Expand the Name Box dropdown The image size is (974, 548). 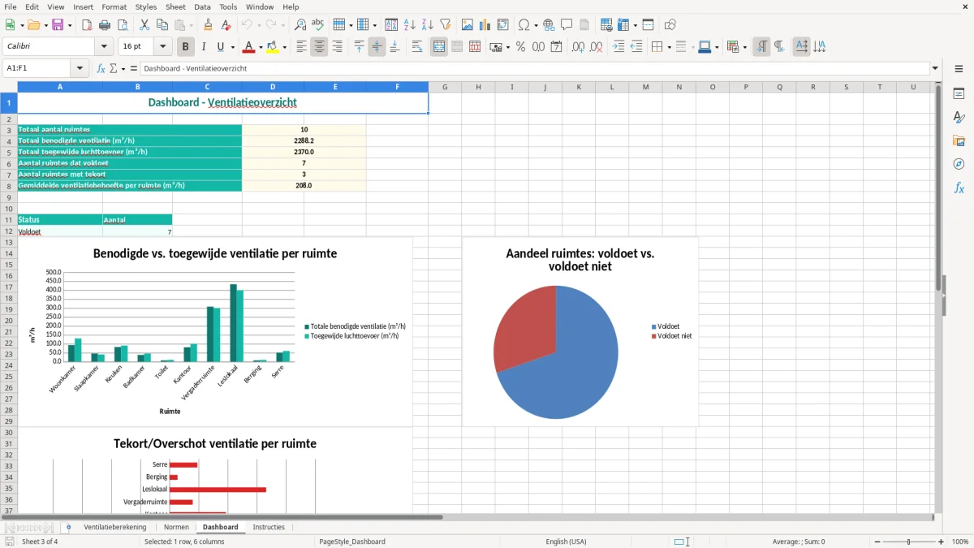pos(80,69)
